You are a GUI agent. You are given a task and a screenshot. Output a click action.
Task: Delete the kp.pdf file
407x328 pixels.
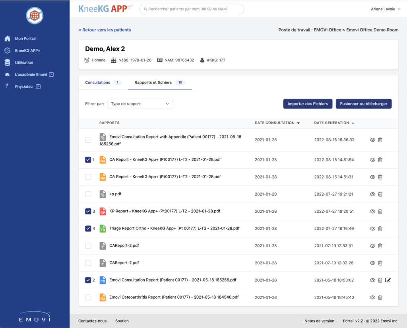[380, 194]
